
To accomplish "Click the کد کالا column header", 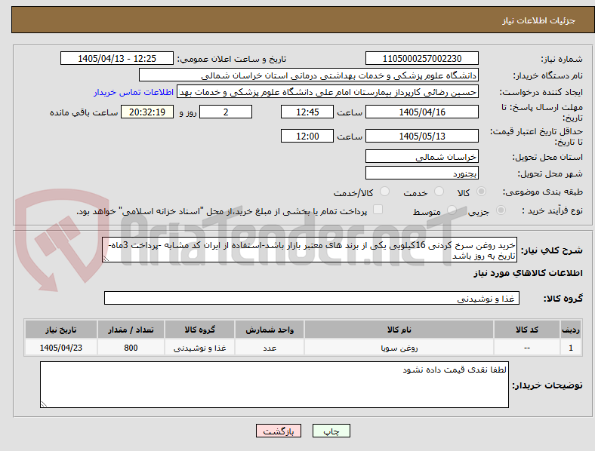I will click(527, 330).
